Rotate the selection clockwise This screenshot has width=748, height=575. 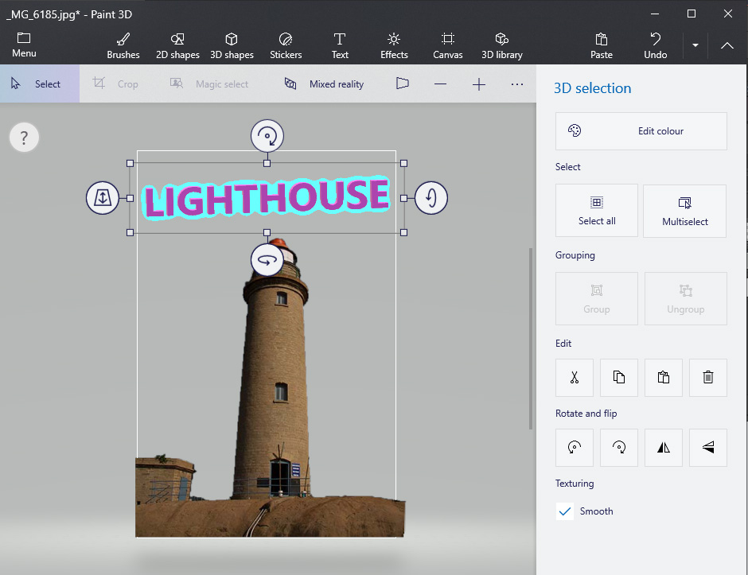[x=618, y=447]
